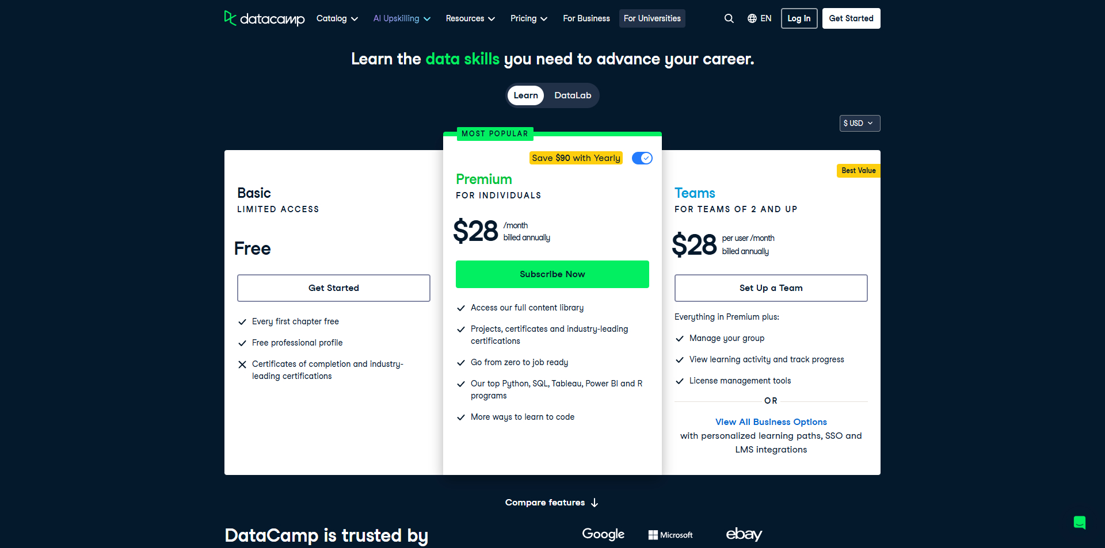Click Subscribe Now on Premium plan

pos(552,274)
